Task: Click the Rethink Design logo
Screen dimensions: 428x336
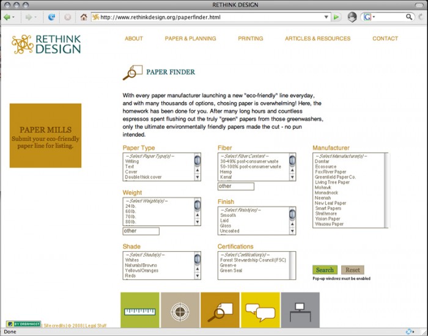Action: [46, 44]
